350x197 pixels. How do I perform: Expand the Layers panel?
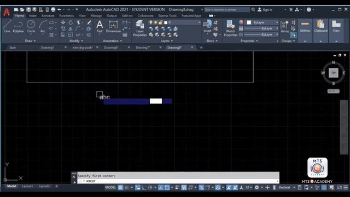click(x=166, y=41)
